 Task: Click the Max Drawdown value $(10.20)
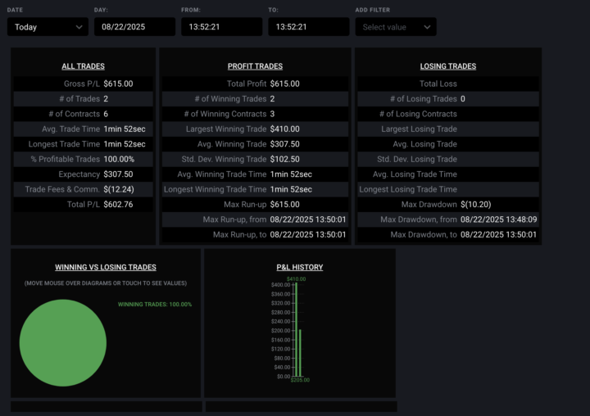click(477, 204)
